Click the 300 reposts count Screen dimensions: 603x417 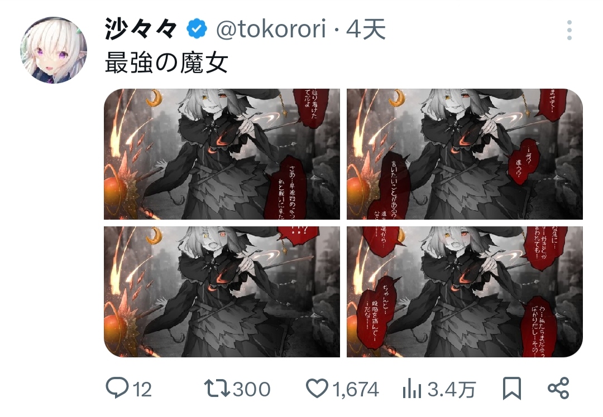click(251, 389)
